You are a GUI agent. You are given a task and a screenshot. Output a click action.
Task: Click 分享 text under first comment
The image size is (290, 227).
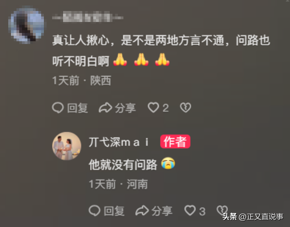pos(125,108)
